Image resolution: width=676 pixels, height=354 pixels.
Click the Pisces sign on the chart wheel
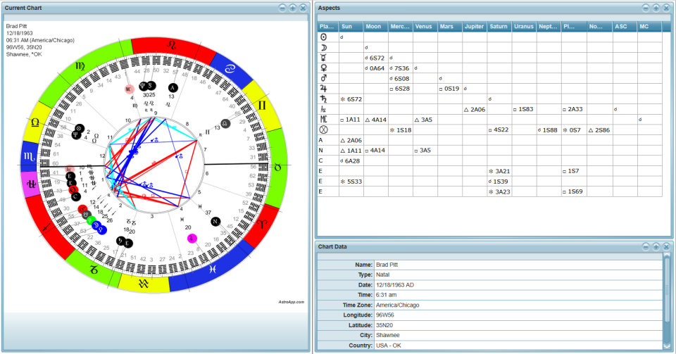(x=212, y=270)
